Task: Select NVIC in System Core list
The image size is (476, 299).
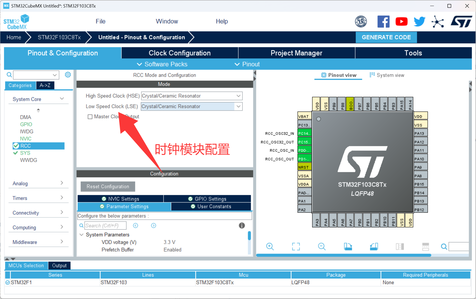Action: (x=26, y=138)
